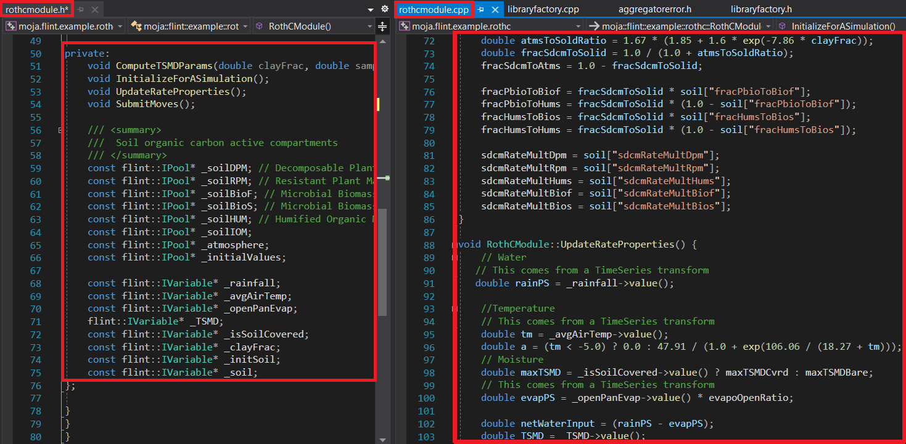Close the rothcmodule.h tab
The image size is (906, 444).
[94, 10]
